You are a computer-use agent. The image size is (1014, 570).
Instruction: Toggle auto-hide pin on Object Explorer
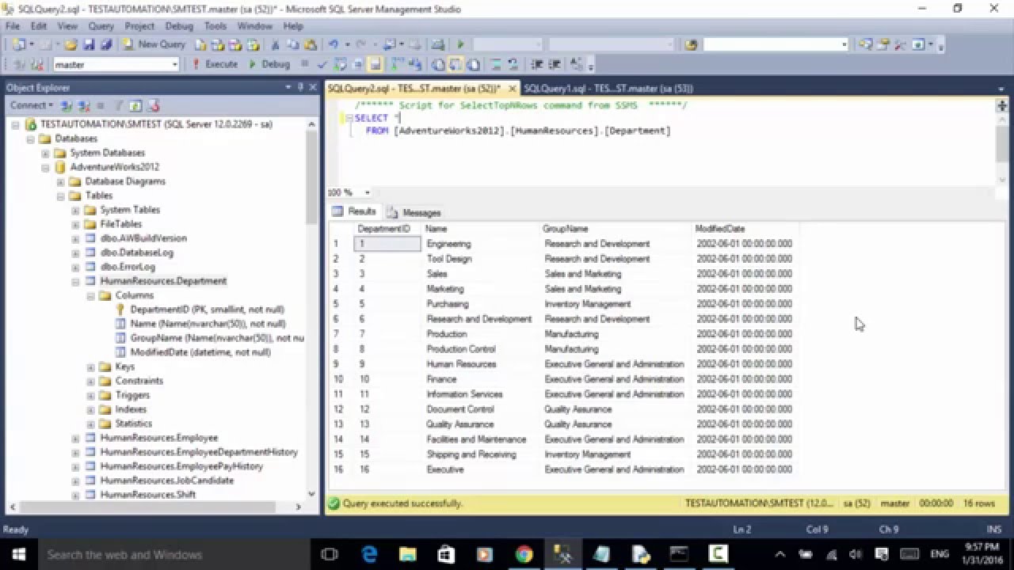tap(301, 87)
